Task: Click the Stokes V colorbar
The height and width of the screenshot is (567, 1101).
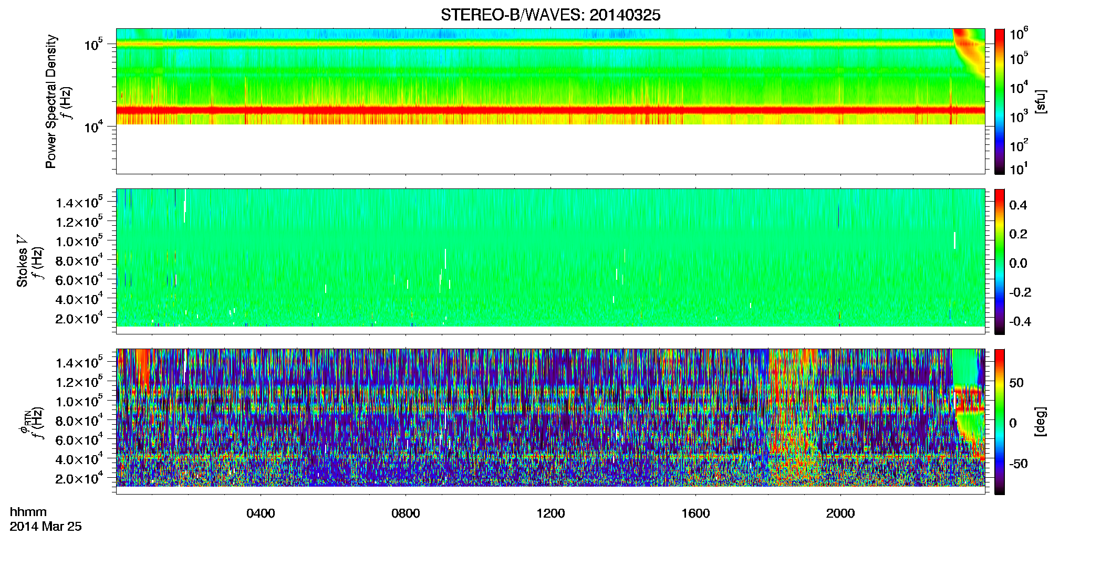Action: click(1000, 261)
